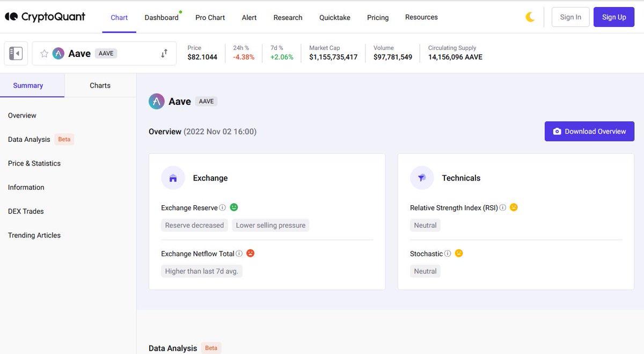The image size is (644, 354).
Task: Click the 7d change +2.06%
Action: point(282,57)
